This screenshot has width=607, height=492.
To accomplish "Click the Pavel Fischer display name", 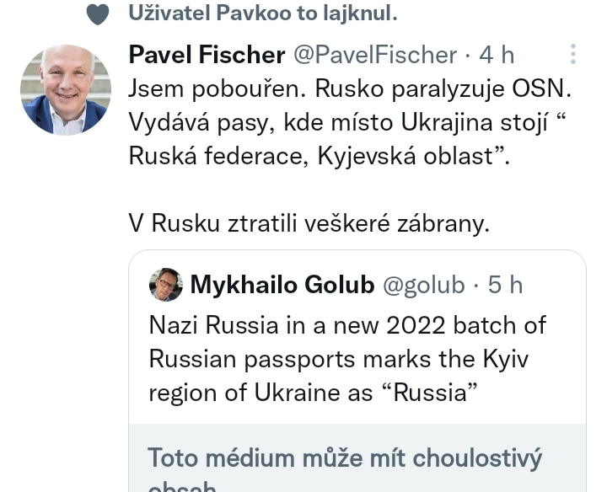I will click(x=207, y=55).
